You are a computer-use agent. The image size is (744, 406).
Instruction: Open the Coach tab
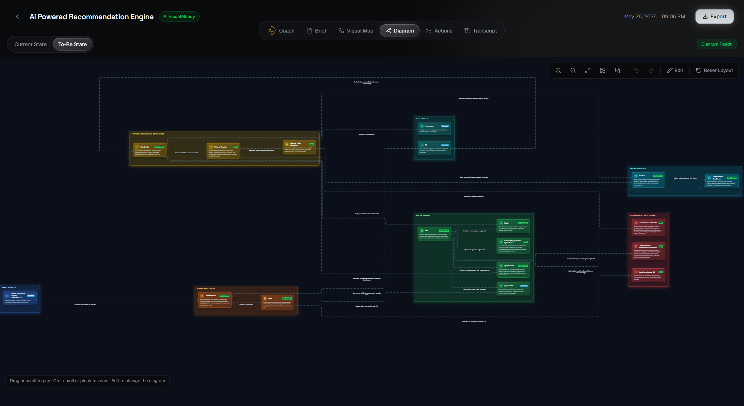281,31
